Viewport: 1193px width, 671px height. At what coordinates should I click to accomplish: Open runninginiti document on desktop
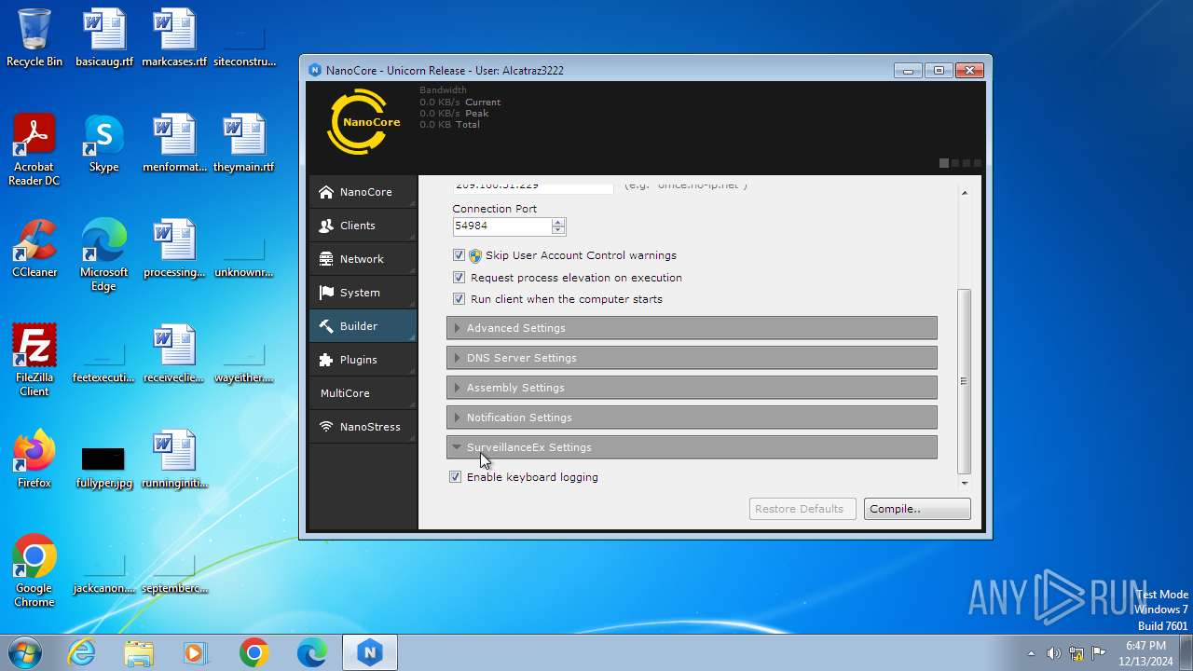(174, 459)
